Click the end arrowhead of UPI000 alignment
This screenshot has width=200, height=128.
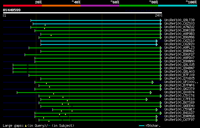(153, 82)
